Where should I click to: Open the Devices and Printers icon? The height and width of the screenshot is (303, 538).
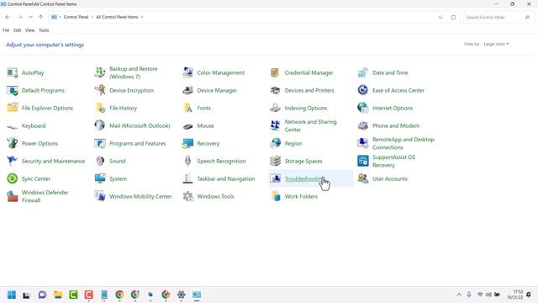275,90
